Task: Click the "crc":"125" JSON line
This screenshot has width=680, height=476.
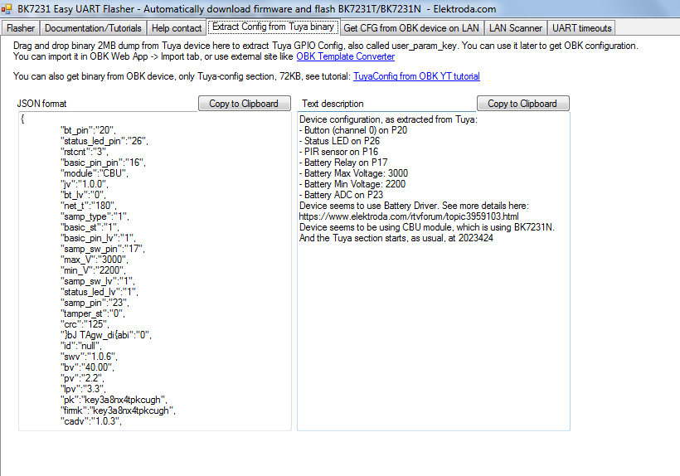Action: [85, 325]
